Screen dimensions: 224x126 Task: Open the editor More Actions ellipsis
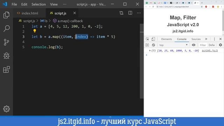(139, 13)
